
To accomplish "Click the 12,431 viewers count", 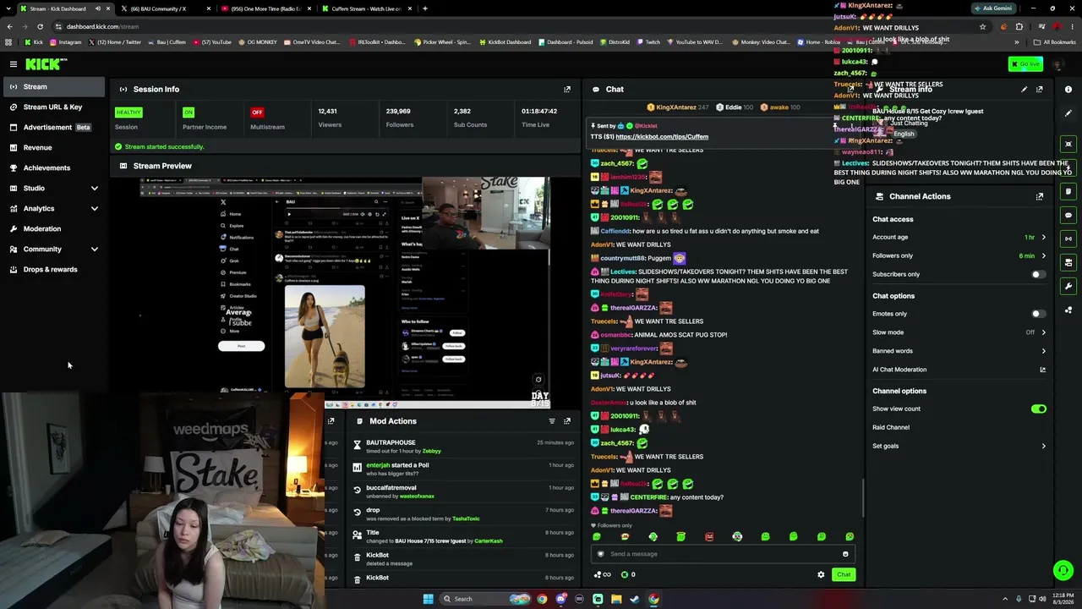I will point(327,112).
